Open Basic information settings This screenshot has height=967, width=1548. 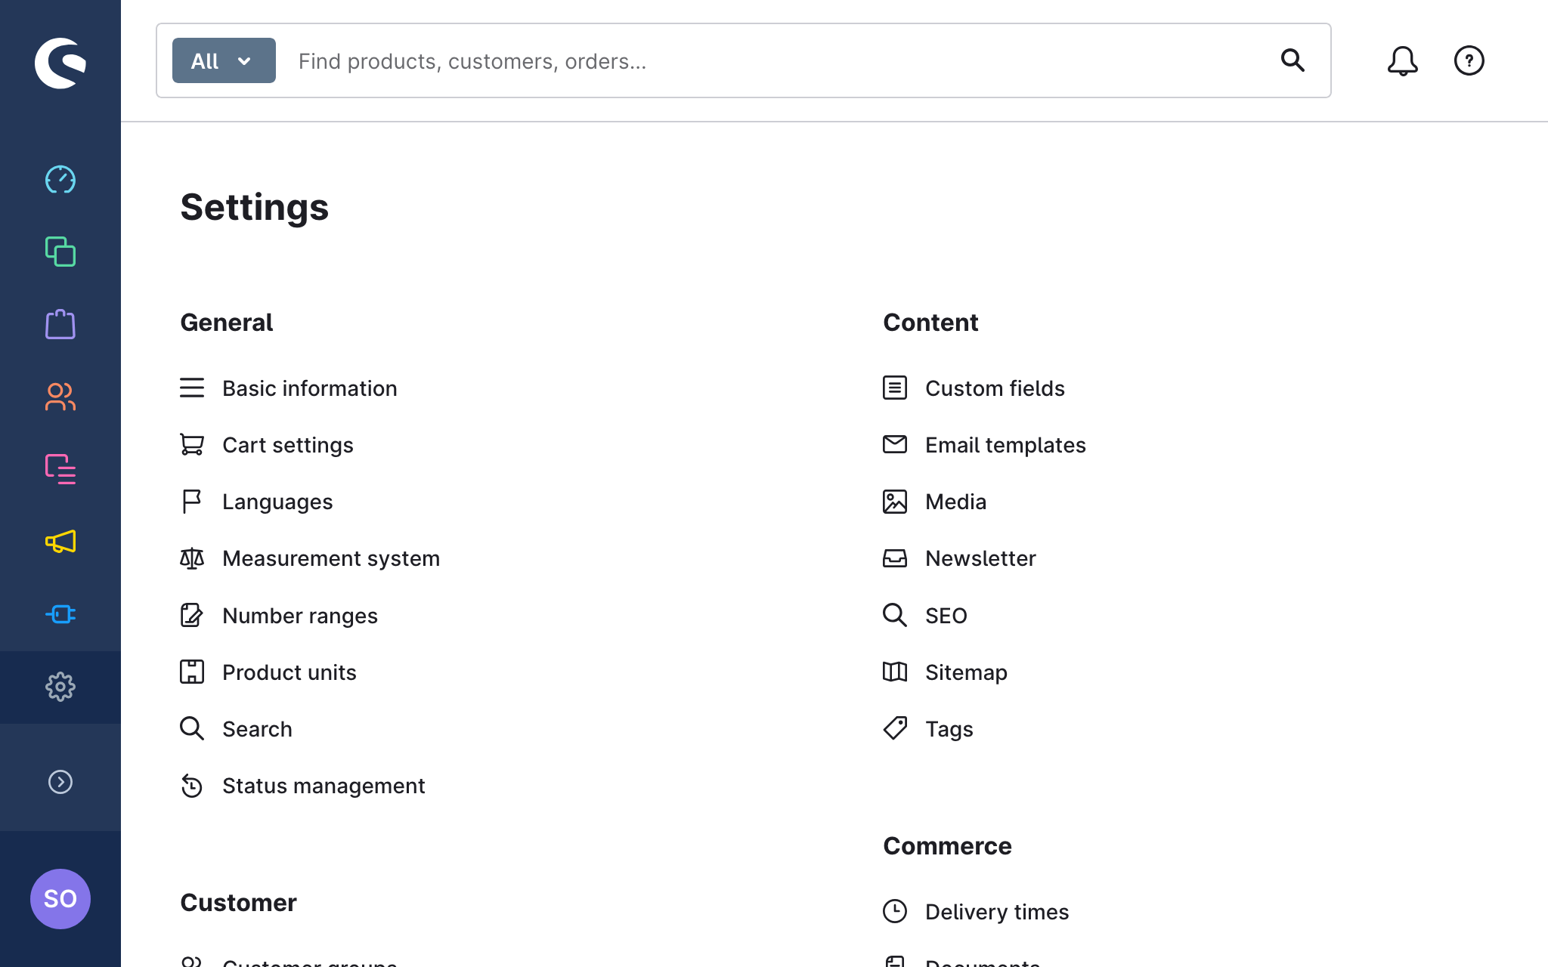click(309, 388)
